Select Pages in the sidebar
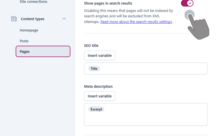 [43, 51]
